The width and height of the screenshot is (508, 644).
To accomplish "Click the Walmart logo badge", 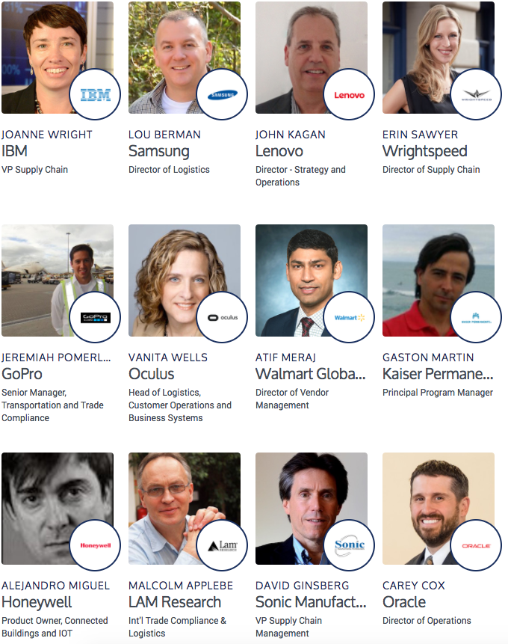I will [x=349, y=317].
